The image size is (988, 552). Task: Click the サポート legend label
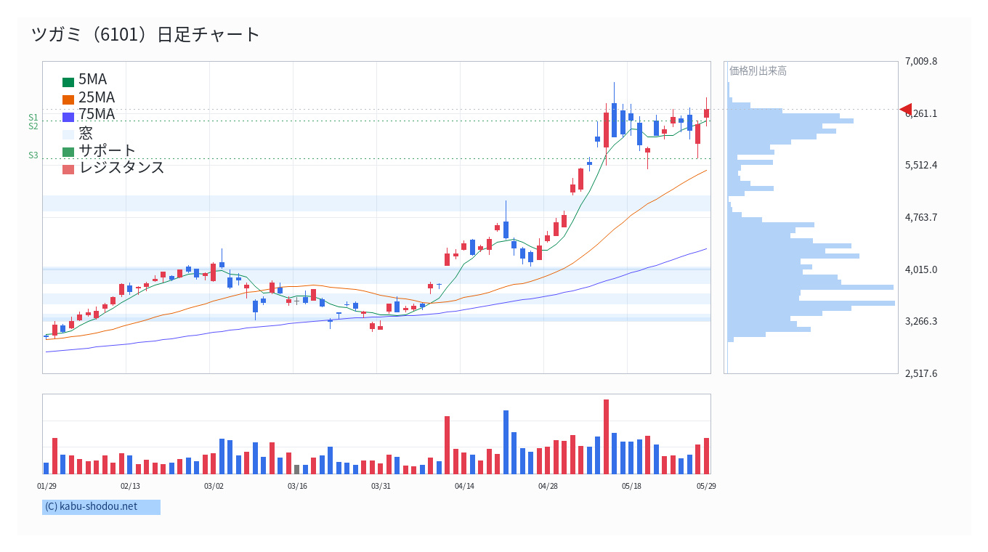(x=108, y=150)
